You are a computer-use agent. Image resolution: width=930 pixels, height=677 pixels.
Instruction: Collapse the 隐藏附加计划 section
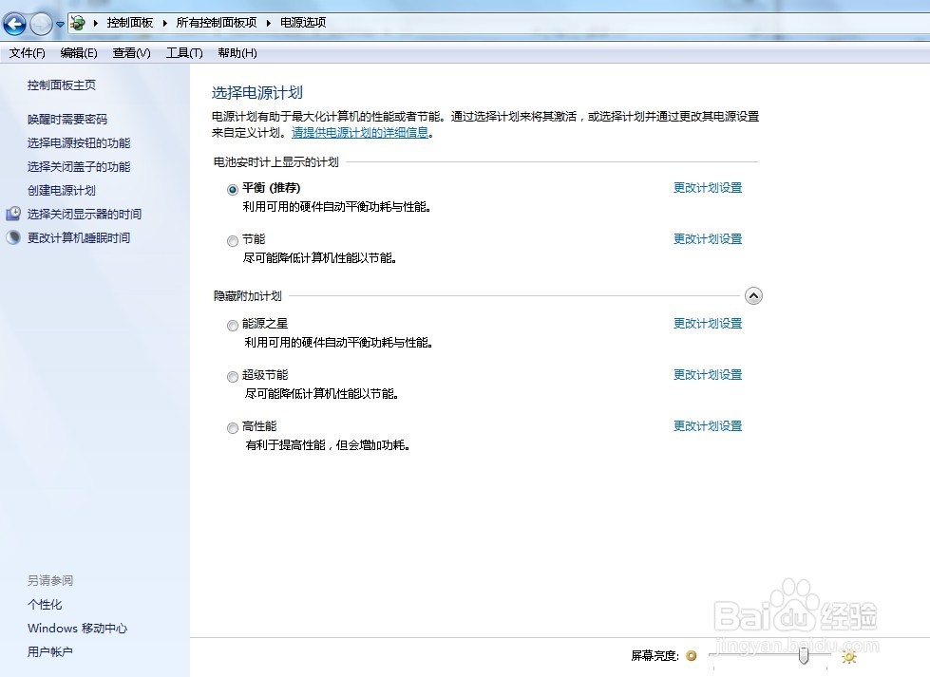[753, 295]
